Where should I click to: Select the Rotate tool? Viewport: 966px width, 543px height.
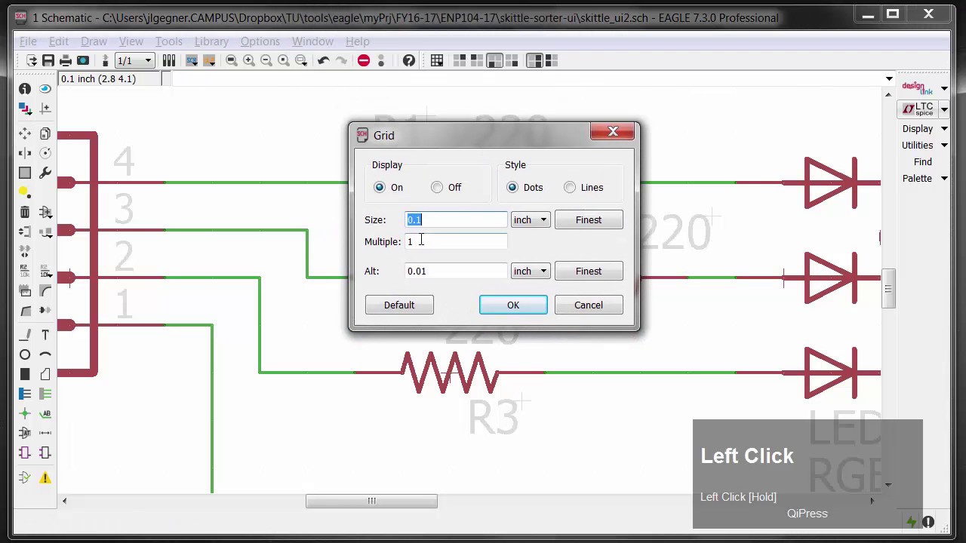(45, 153)
